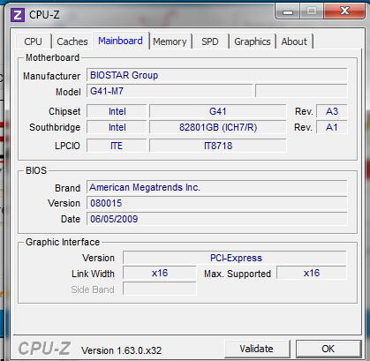The height and width of the screenshot is (361, 370).
Task: Click the Max. Supported x16 field
Action: (x=312, y=273)
